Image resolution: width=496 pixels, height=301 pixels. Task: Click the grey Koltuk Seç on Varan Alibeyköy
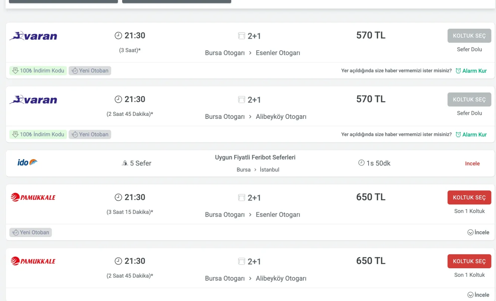(469, 100)
